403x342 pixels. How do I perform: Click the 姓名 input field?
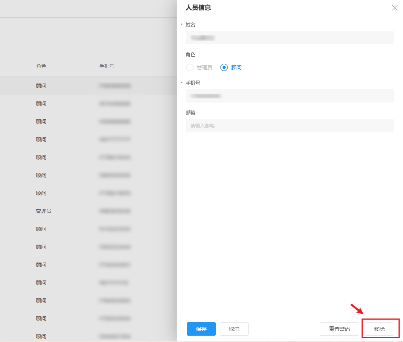pos(289,38)
